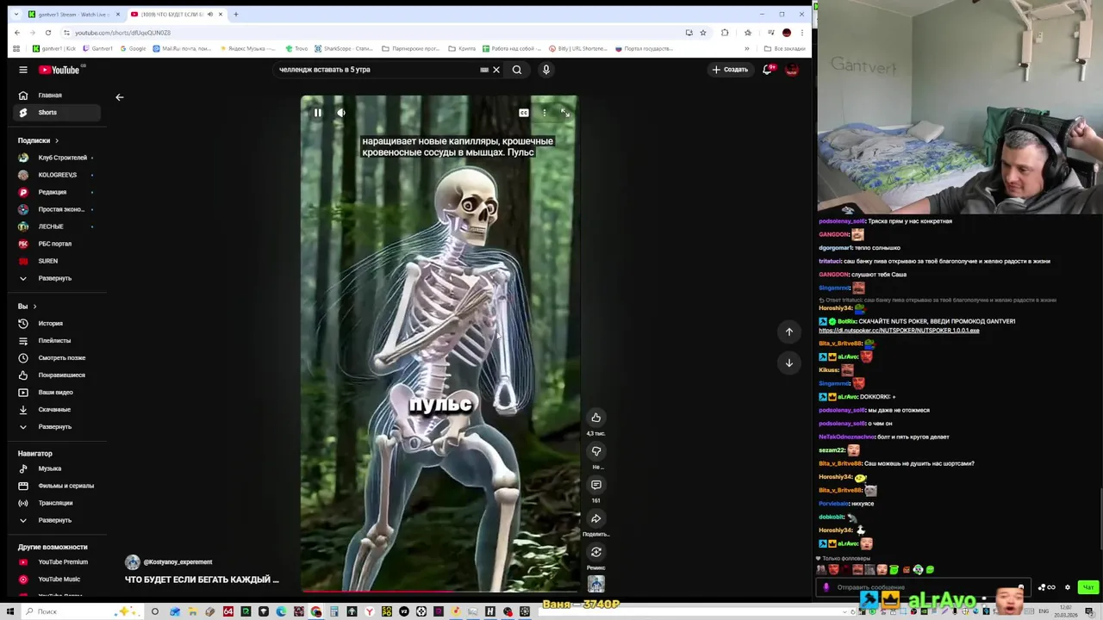Bookmark this page with the star icon
Screen dimensions: 1103x620
click(x=703, y=33)
